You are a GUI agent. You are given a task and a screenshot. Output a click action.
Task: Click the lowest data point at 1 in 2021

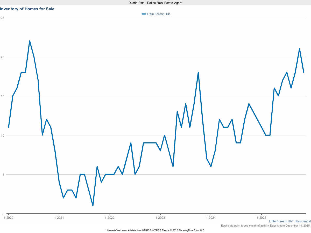click(x=93, y=206)
